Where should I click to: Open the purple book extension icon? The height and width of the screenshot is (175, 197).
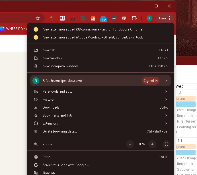click(x=62, y=18)
